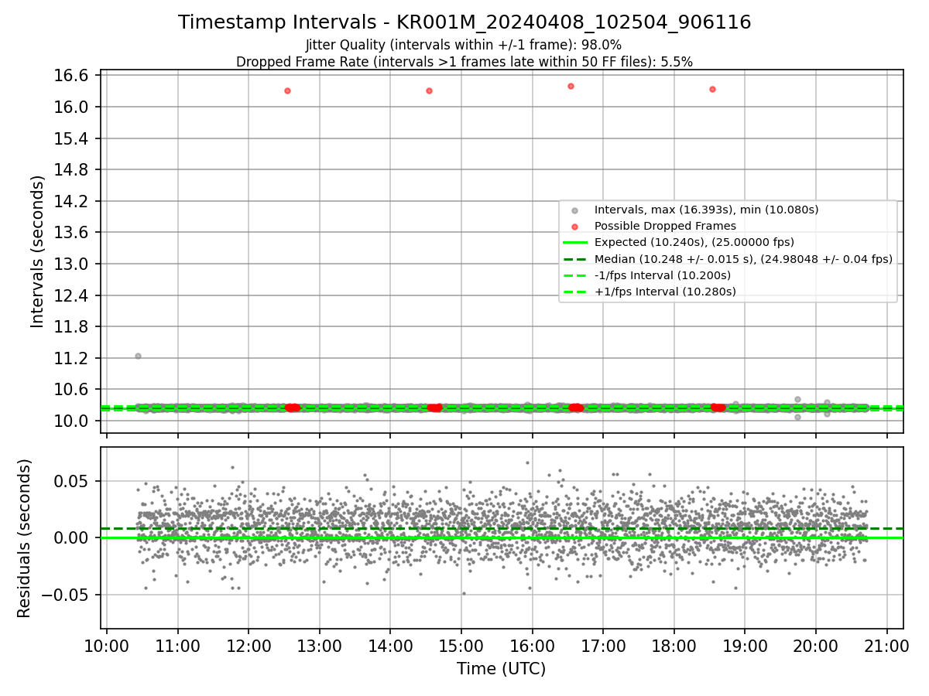The image size is (929, 696).
Task: Click the y-axis tick label 13.6
Action: [x=72, y=233]
